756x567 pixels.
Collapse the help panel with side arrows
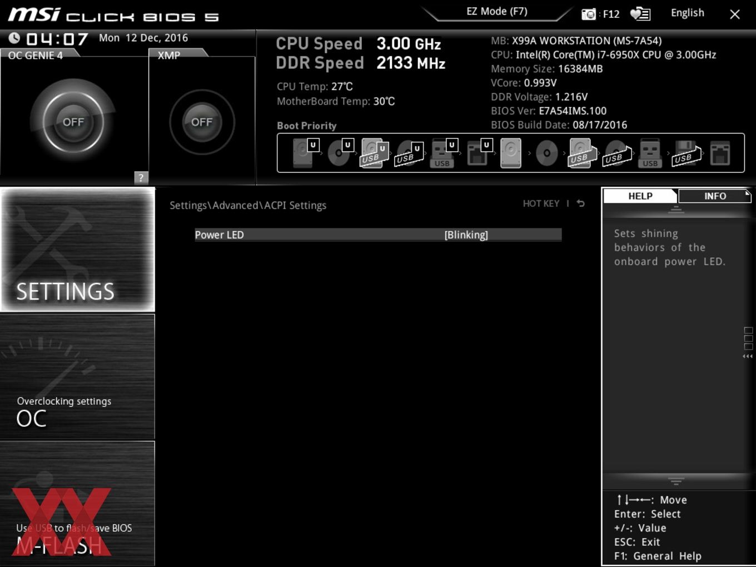click(x=748, y=356)
